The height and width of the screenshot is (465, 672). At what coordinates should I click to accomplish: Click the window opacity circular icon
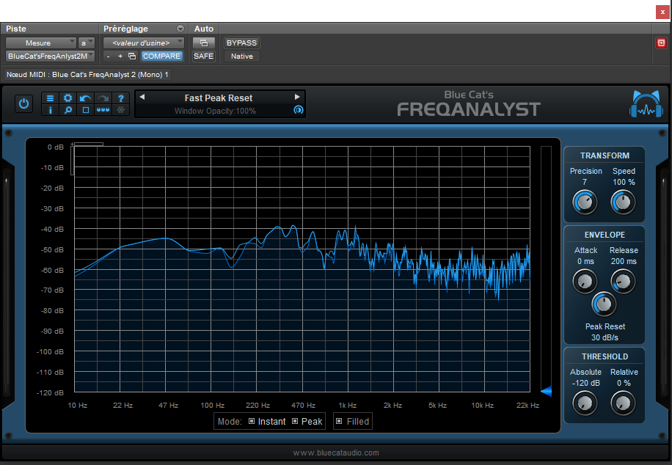[x=299, y=110]
